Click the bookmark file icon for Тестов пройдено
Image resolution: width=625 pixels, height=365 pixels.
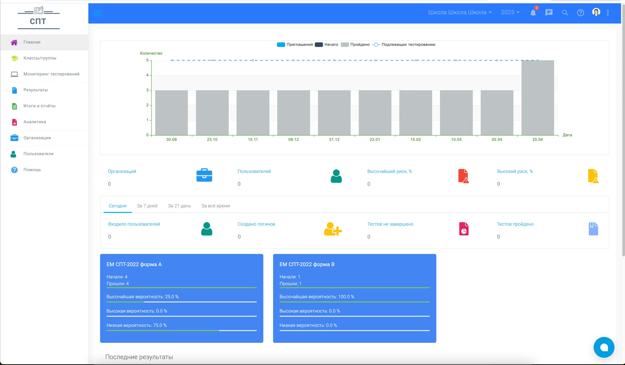coord(593,229)
